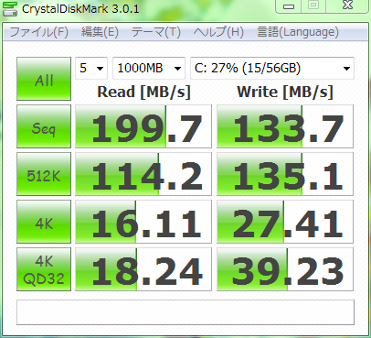Start the 512K benchmark

tap(44, 174)
